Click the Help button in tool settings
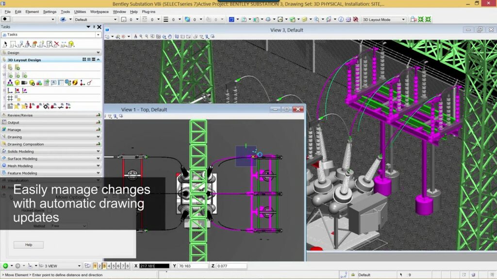This screenshot has height=279, width=497. pos(29,245)
